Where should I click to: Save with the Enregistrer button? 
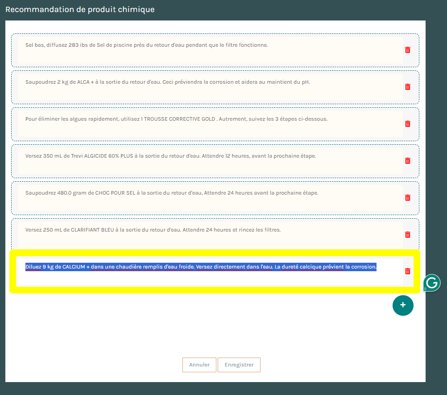239,365
